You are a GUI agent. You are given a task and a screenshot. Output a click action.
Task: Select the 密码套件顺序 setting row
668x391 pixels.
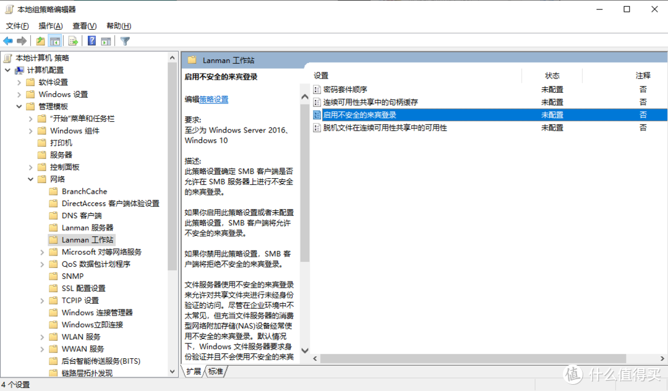tap(345, 88)
